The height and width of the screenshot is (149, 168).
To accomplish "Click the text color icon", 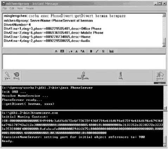I will coord(56,51).
